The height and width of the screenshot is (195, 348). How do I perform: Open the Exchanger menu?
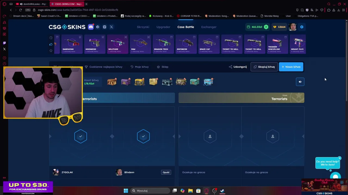click(209, 27)
